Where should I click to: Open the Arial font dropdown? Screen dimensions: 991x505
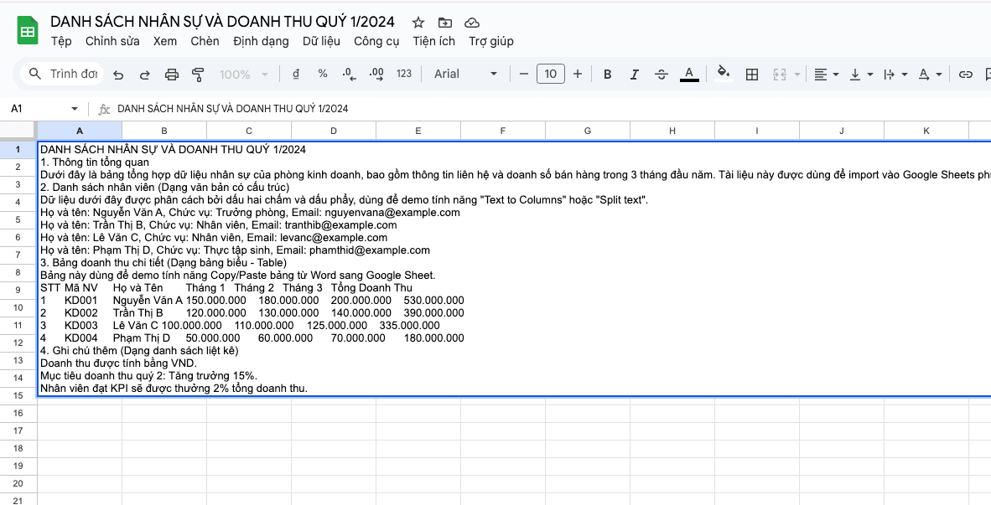tap(464, 74)
